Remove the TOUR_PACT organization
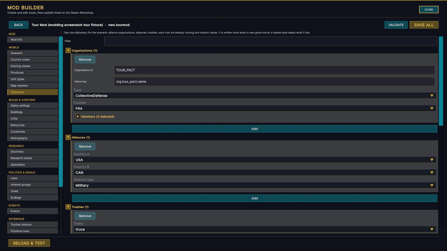The height and width of the screenshot is (251, 447). [85, 59]
